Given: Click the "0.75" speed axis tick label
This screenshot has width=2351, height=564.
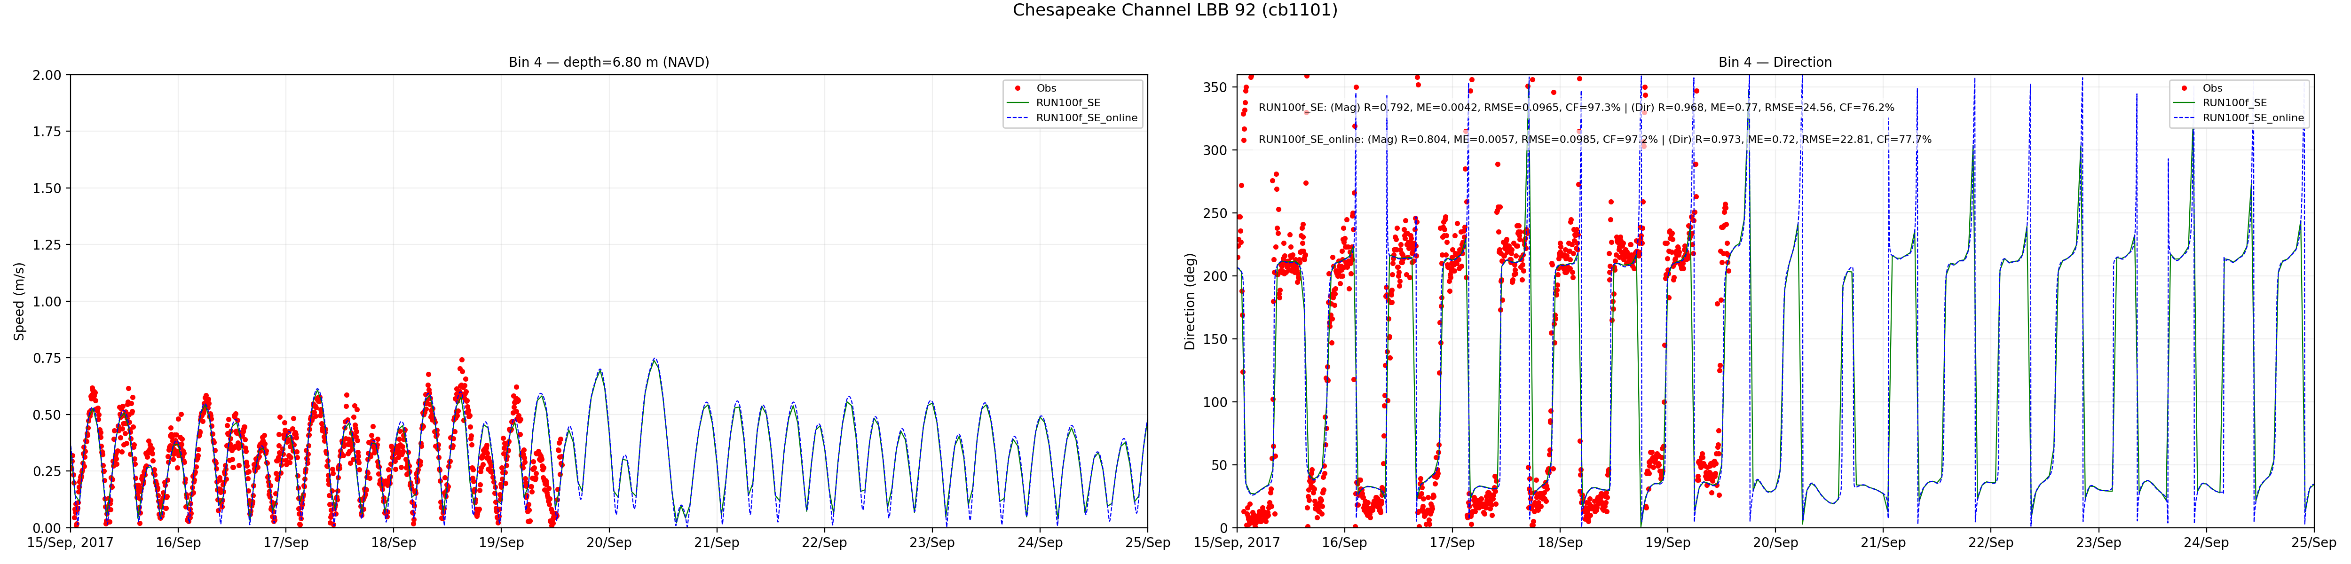Looking at the screenshot, I should click(x=47, y=358).
